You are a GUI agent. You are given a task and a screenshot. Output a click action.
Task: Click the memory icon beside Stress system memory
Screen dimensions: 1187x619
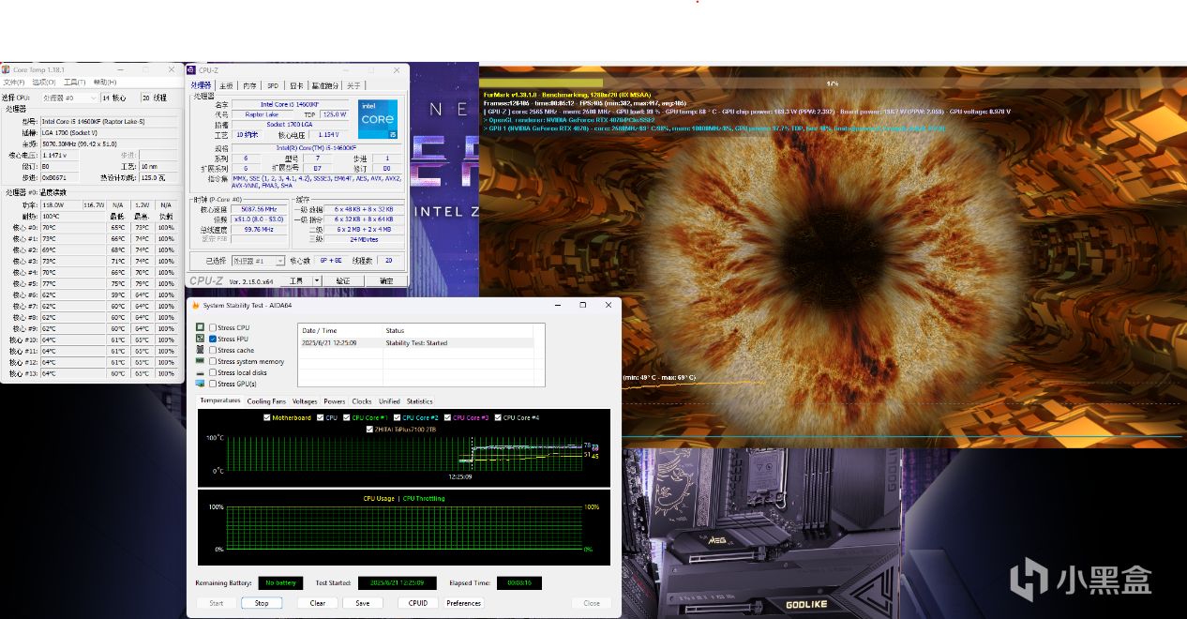[x=200, y=361]
